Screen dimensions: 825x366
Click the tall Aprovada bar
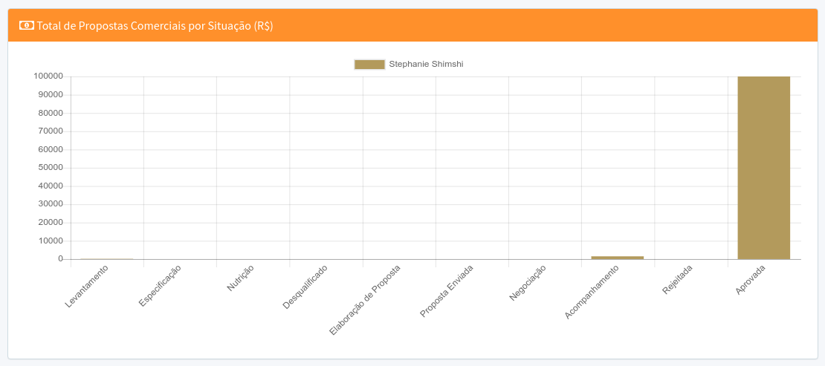763,168
